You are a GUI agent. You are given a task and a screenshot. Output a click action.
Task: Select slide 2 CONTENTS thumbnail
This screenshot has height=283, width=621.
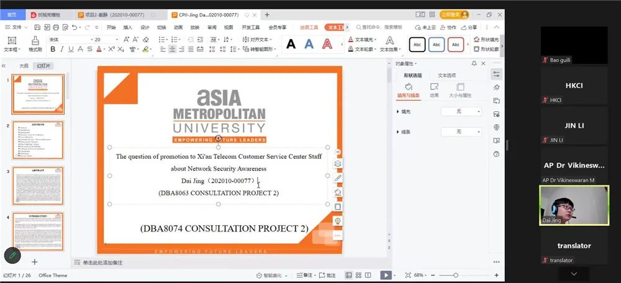click(38, 140)
